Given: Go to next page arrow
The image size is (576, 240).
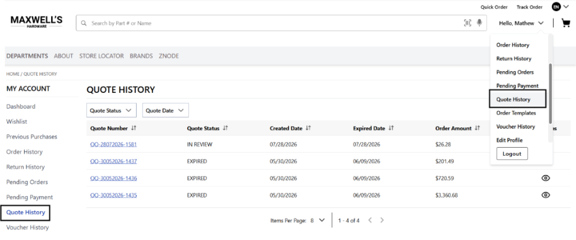Looking at the screenshot, I should (x=382, y=220).
